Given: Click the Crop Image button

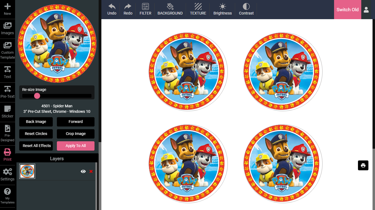Looking at the screenshot, I should (76, 134).
